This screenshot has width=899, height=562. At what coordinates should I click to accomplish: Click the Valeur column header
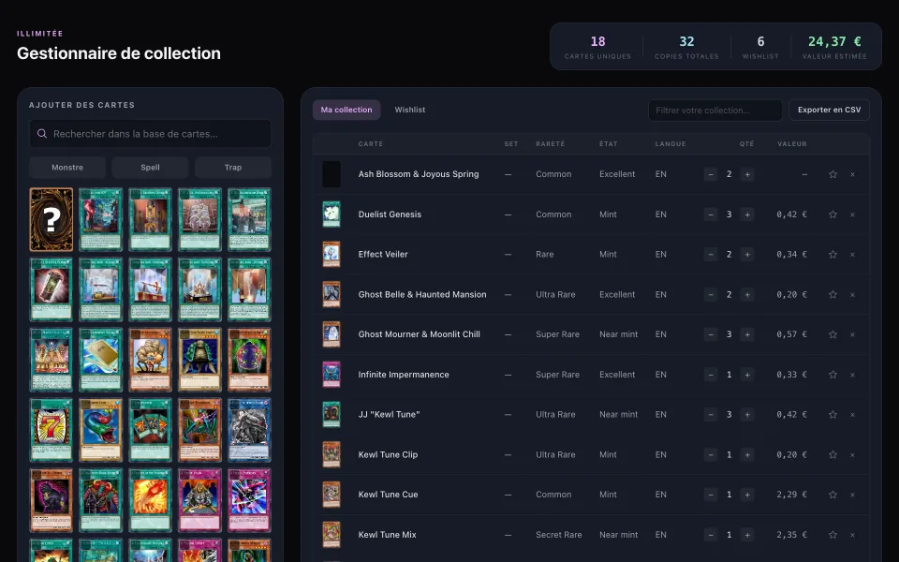click(792, 144)
